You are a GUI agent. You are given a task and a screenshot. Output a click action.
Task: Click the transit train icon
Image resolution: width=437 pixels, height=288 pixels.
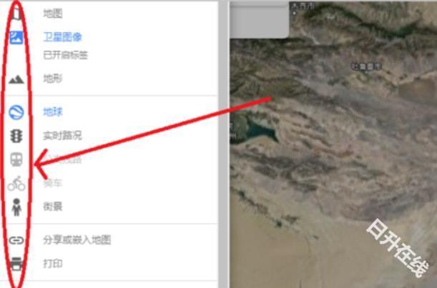pos(16,159)
